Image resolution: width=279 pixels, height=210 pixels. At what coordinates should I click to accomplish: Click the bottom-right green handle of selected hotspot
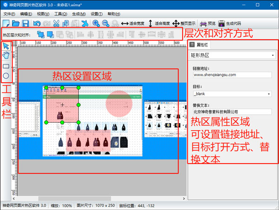tap(79, 122)
